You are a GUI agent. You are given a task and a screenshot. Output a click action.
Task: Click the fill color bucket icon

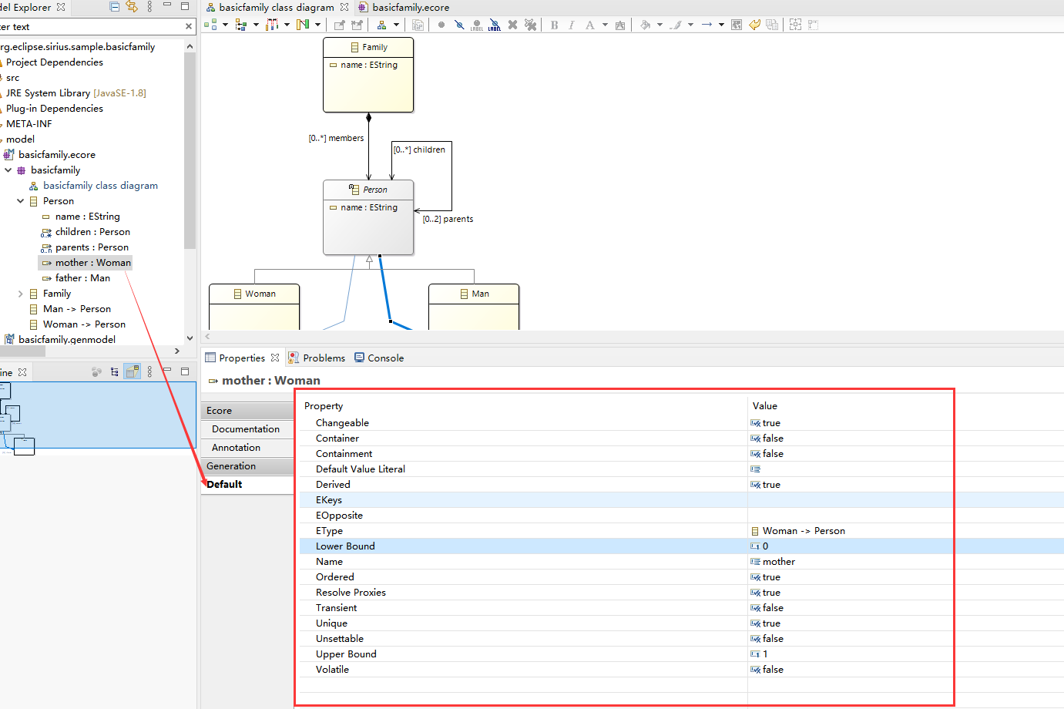tap(645, 25)
